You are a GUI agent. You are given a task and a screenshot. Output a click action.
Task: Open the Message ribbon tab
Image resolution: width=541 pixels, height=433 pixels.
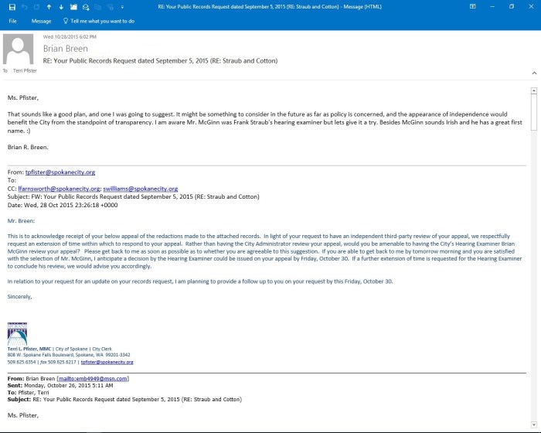(41, 22)
